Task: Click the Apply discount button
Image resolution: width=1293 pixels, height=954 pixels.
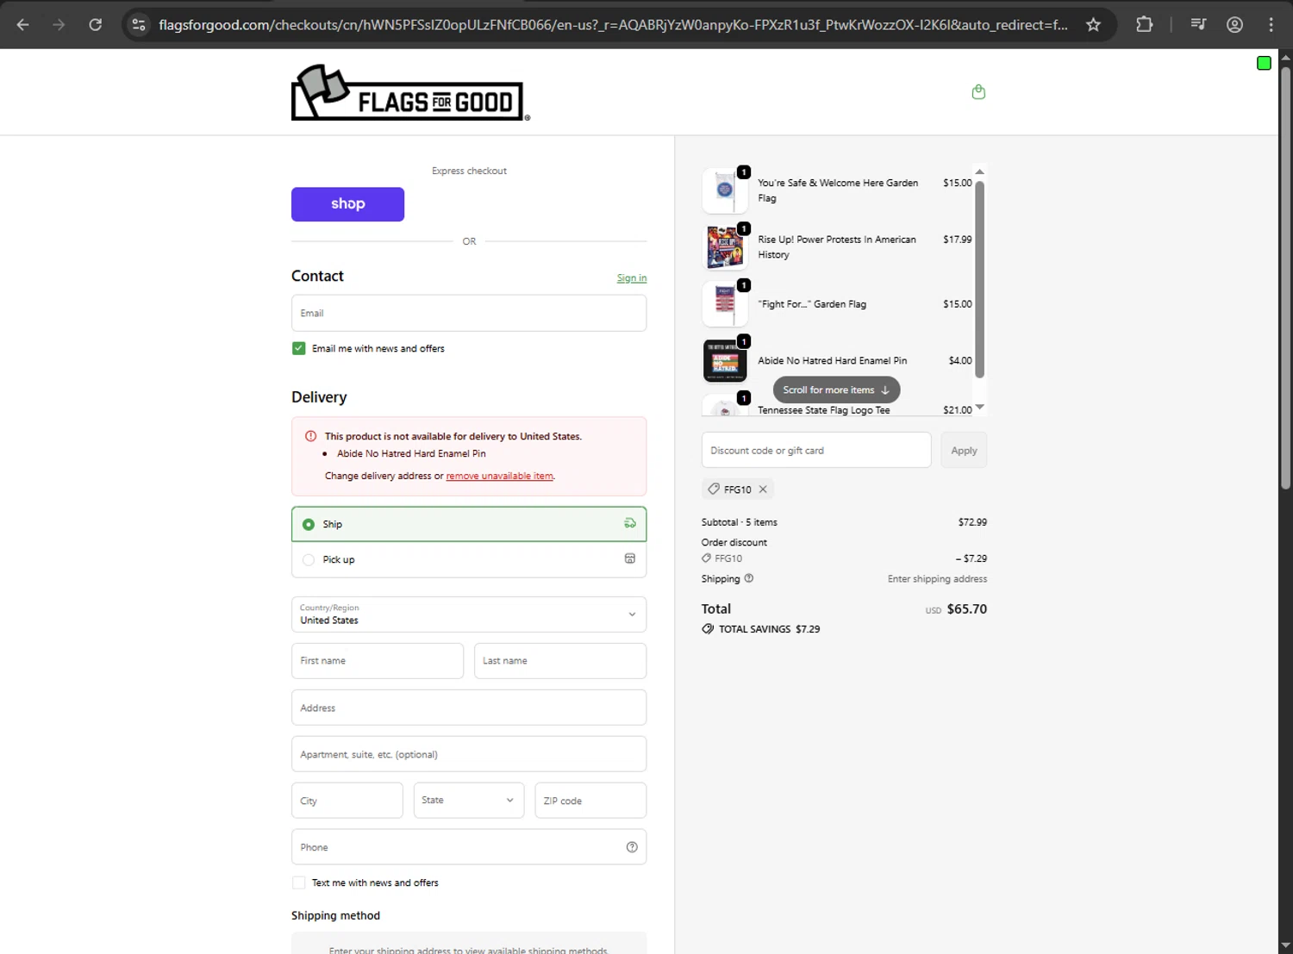Action: [x=964, y=451]
